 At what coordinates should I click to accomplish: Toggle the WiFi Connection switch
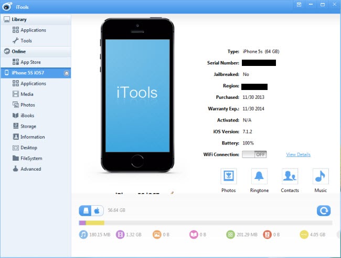254,154
